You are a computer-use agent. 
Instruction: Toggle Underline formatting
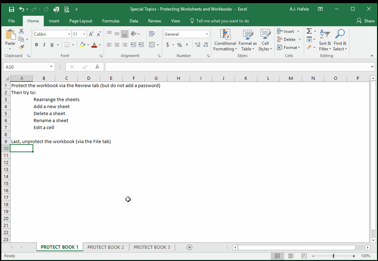(52, 45)
